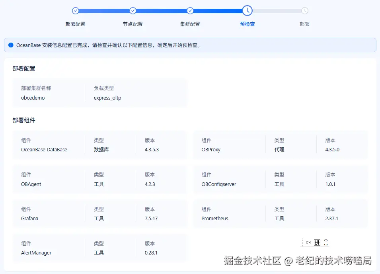This screenshot has width=380, height=274.
Task: Click the 部署集群名称 field label
Action: point(36,88)
